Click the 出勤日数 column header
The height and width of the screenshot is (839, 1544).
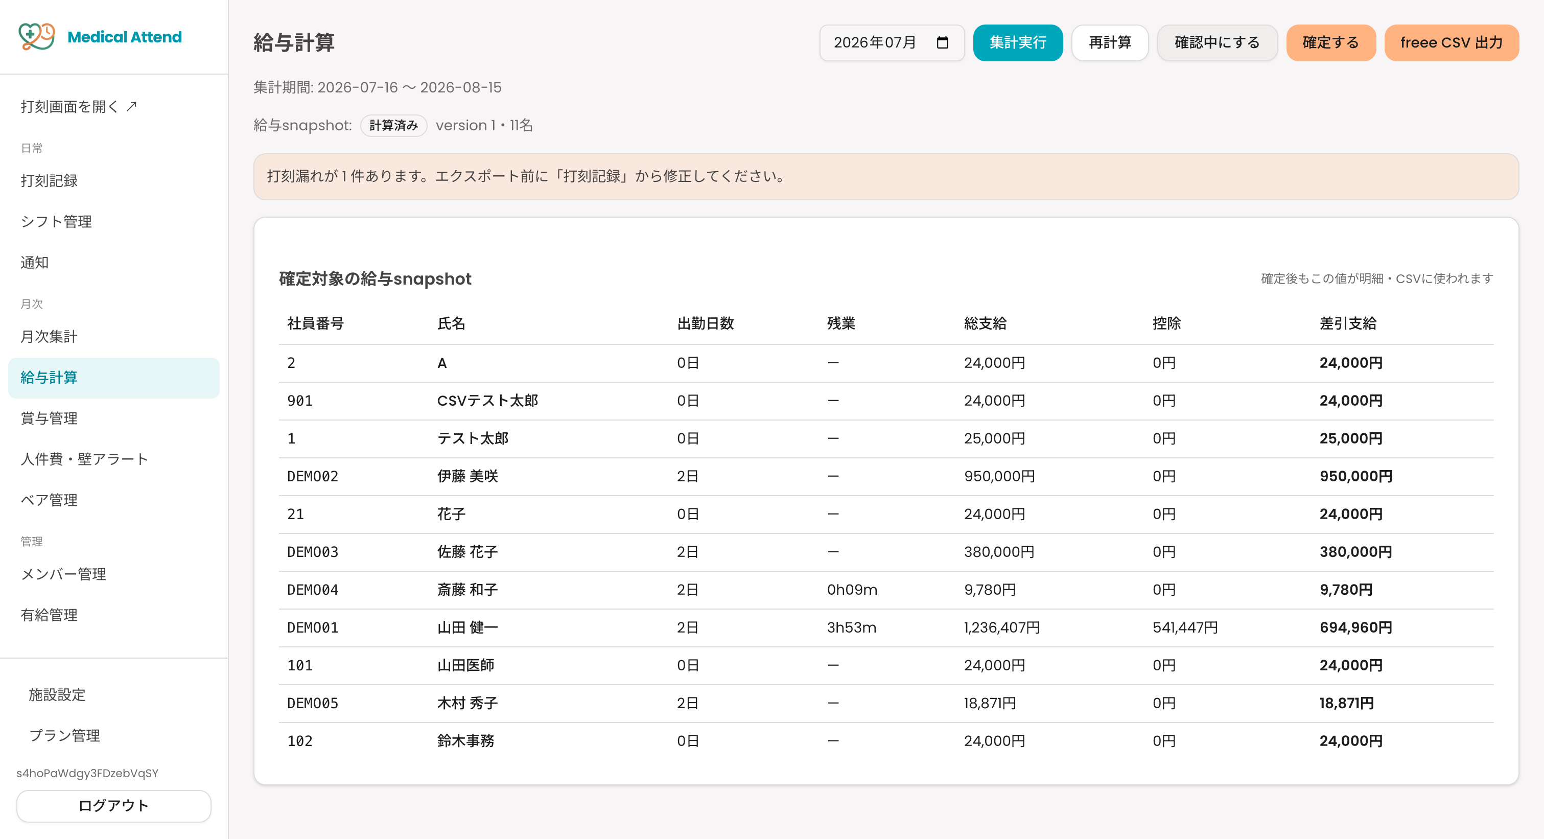click(706, 323)
